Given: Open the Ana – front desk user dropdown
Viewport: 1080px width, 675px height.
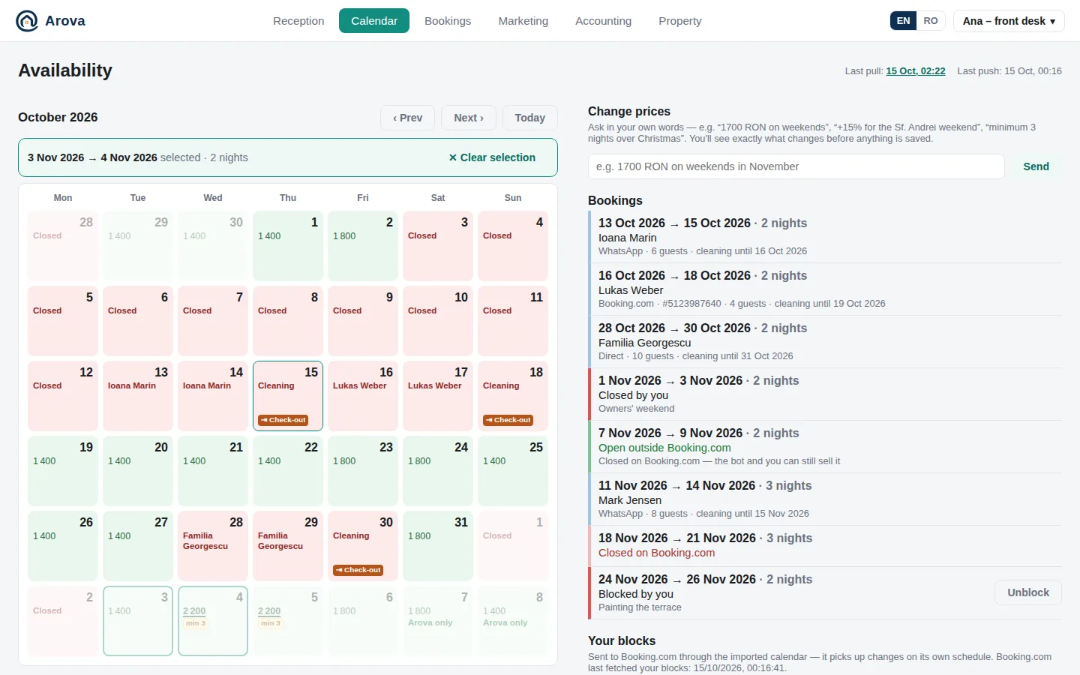Looking at the screenshot, I should pos(1009,21).
